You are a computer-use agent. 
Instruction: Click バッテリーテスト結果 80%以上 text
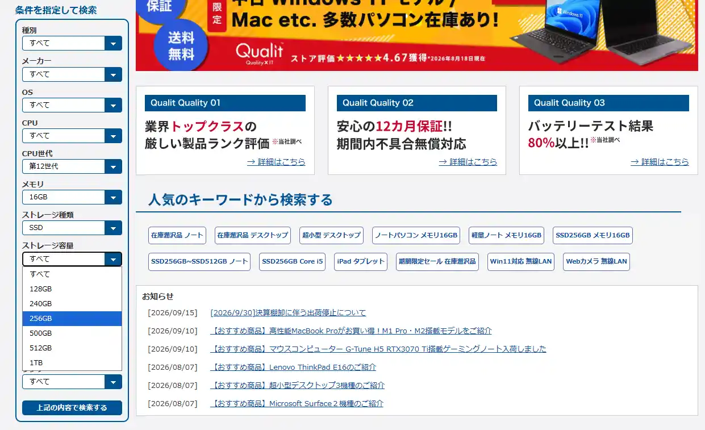click(591, 135)
